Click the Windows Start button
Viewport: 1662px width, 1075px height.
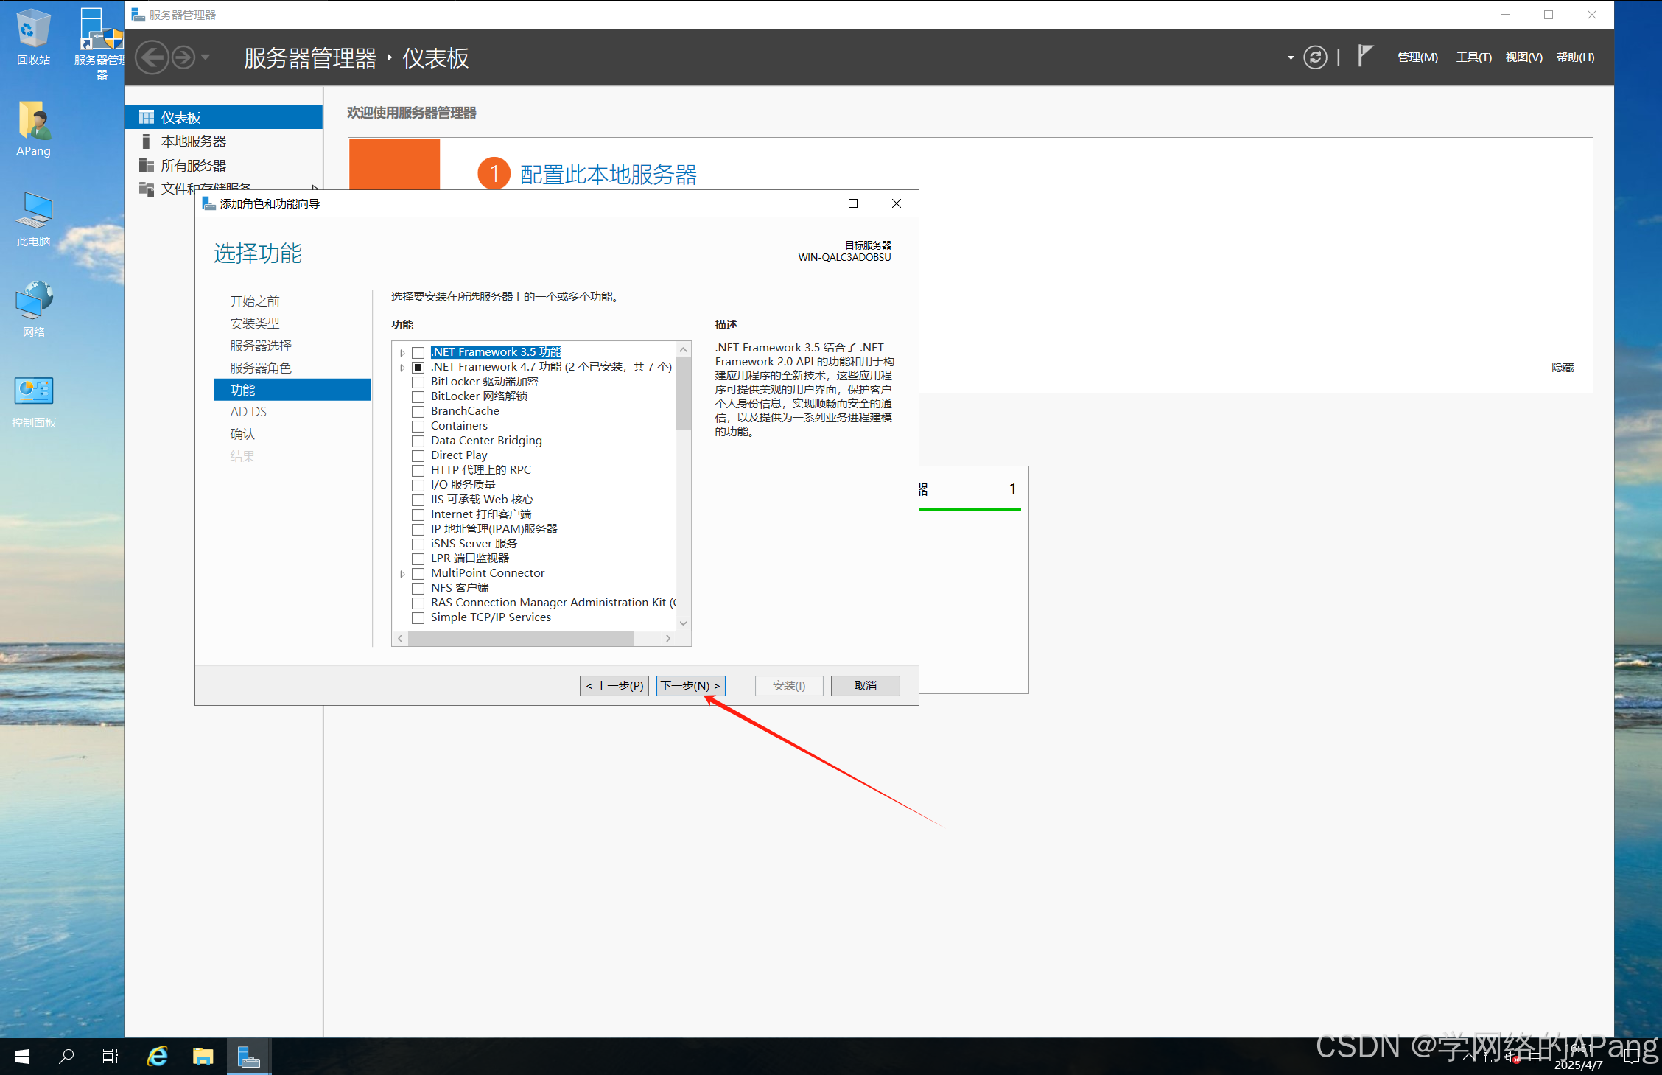coord(22,1057)
